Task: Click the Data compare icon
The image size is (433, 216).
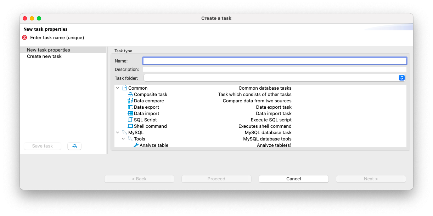Action: tap(130, 101)
